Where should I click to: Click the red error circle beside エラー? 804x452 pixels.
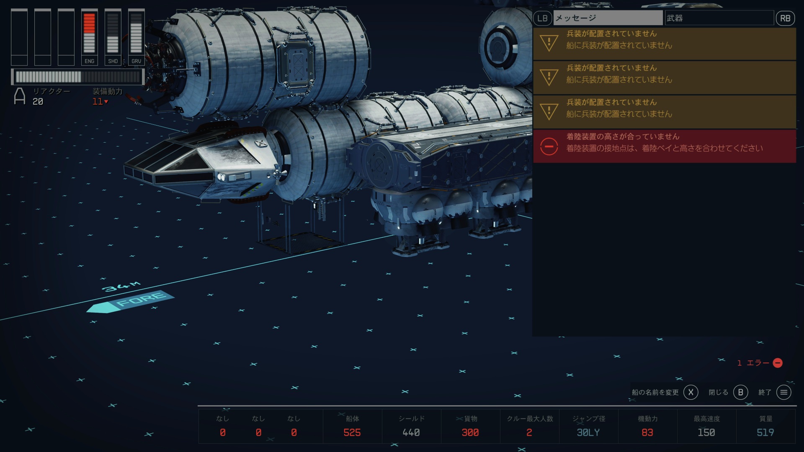point(778,363)
